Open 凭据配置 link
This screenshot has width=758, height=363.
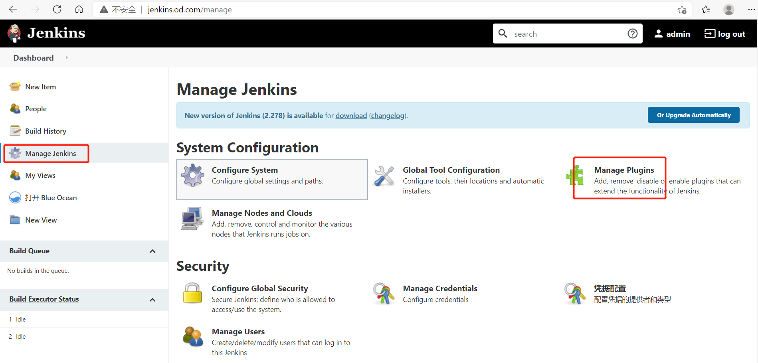(x=610, y=288)
